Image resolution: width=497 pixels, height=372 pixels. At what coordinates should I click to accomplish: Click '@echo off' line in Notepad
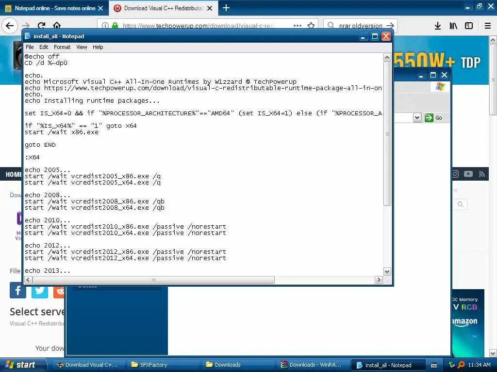[42, 56]
